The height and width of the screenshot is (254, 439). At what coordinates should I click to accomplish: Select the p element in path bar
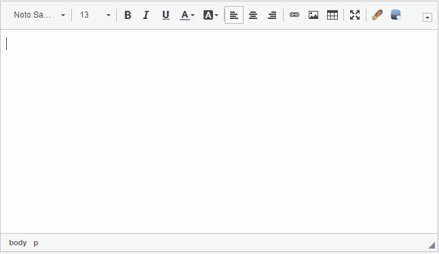(36, 242)
